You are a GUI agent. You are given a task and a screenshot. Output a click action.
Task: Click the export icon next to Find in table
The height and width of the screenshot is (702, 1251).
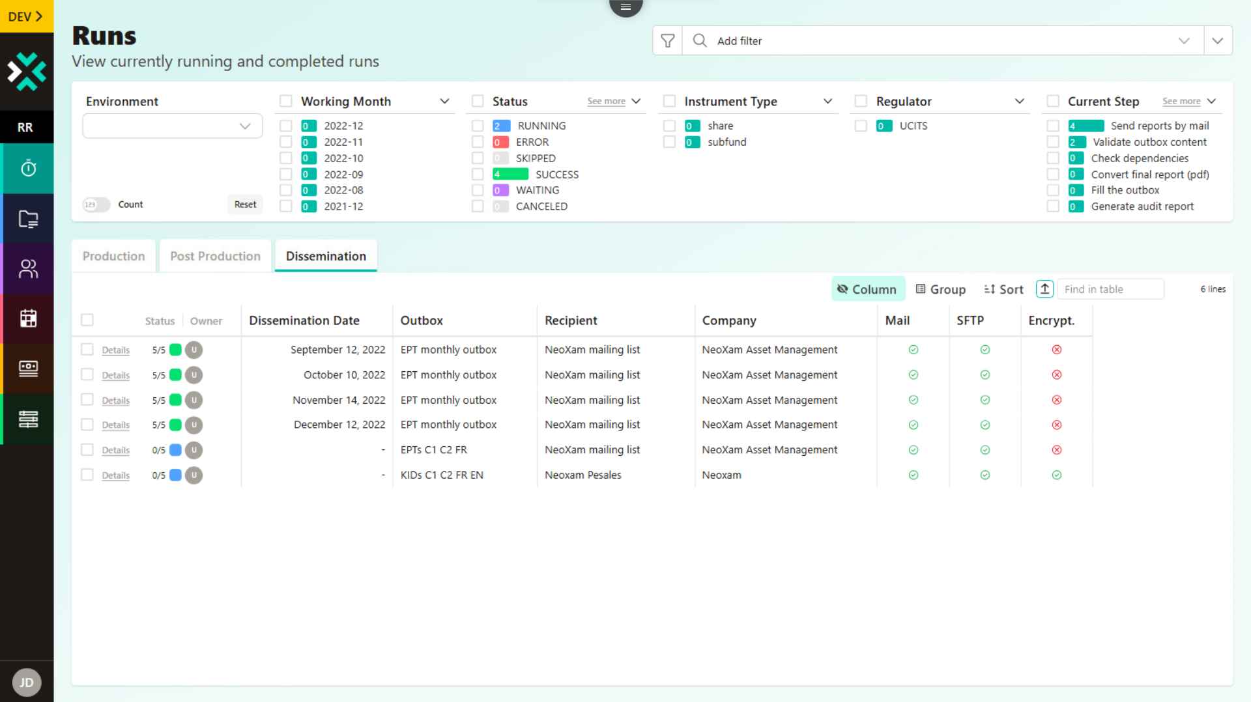(1044, 288)
